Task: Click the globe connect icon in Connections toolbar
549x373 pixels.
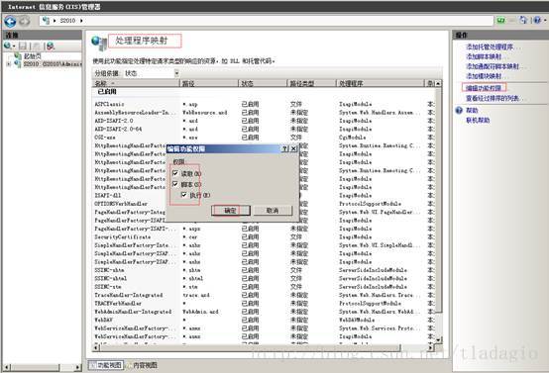Action: (7, 46)
